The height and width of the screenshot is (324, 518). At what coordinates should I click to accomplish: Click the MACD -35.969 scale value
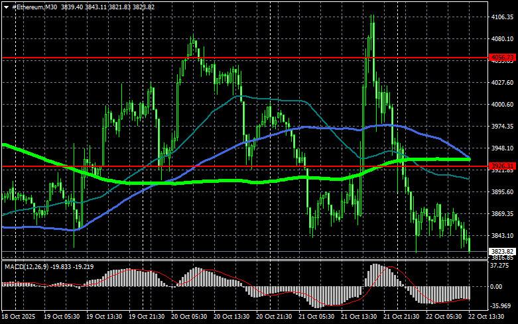point(501,306)
